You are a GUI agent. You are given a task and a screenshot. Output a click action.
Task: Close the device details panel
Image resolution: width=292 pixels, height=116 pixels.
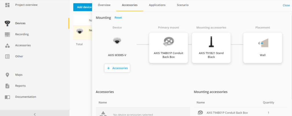click(x=286, y=5)
